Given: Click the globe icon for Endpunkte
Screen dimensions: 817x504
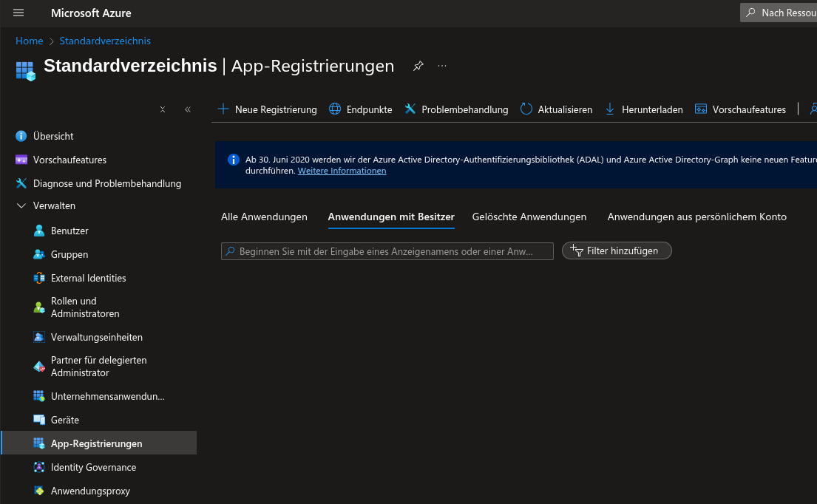Looking at the screenshot, I should click(x=335, y=109).
